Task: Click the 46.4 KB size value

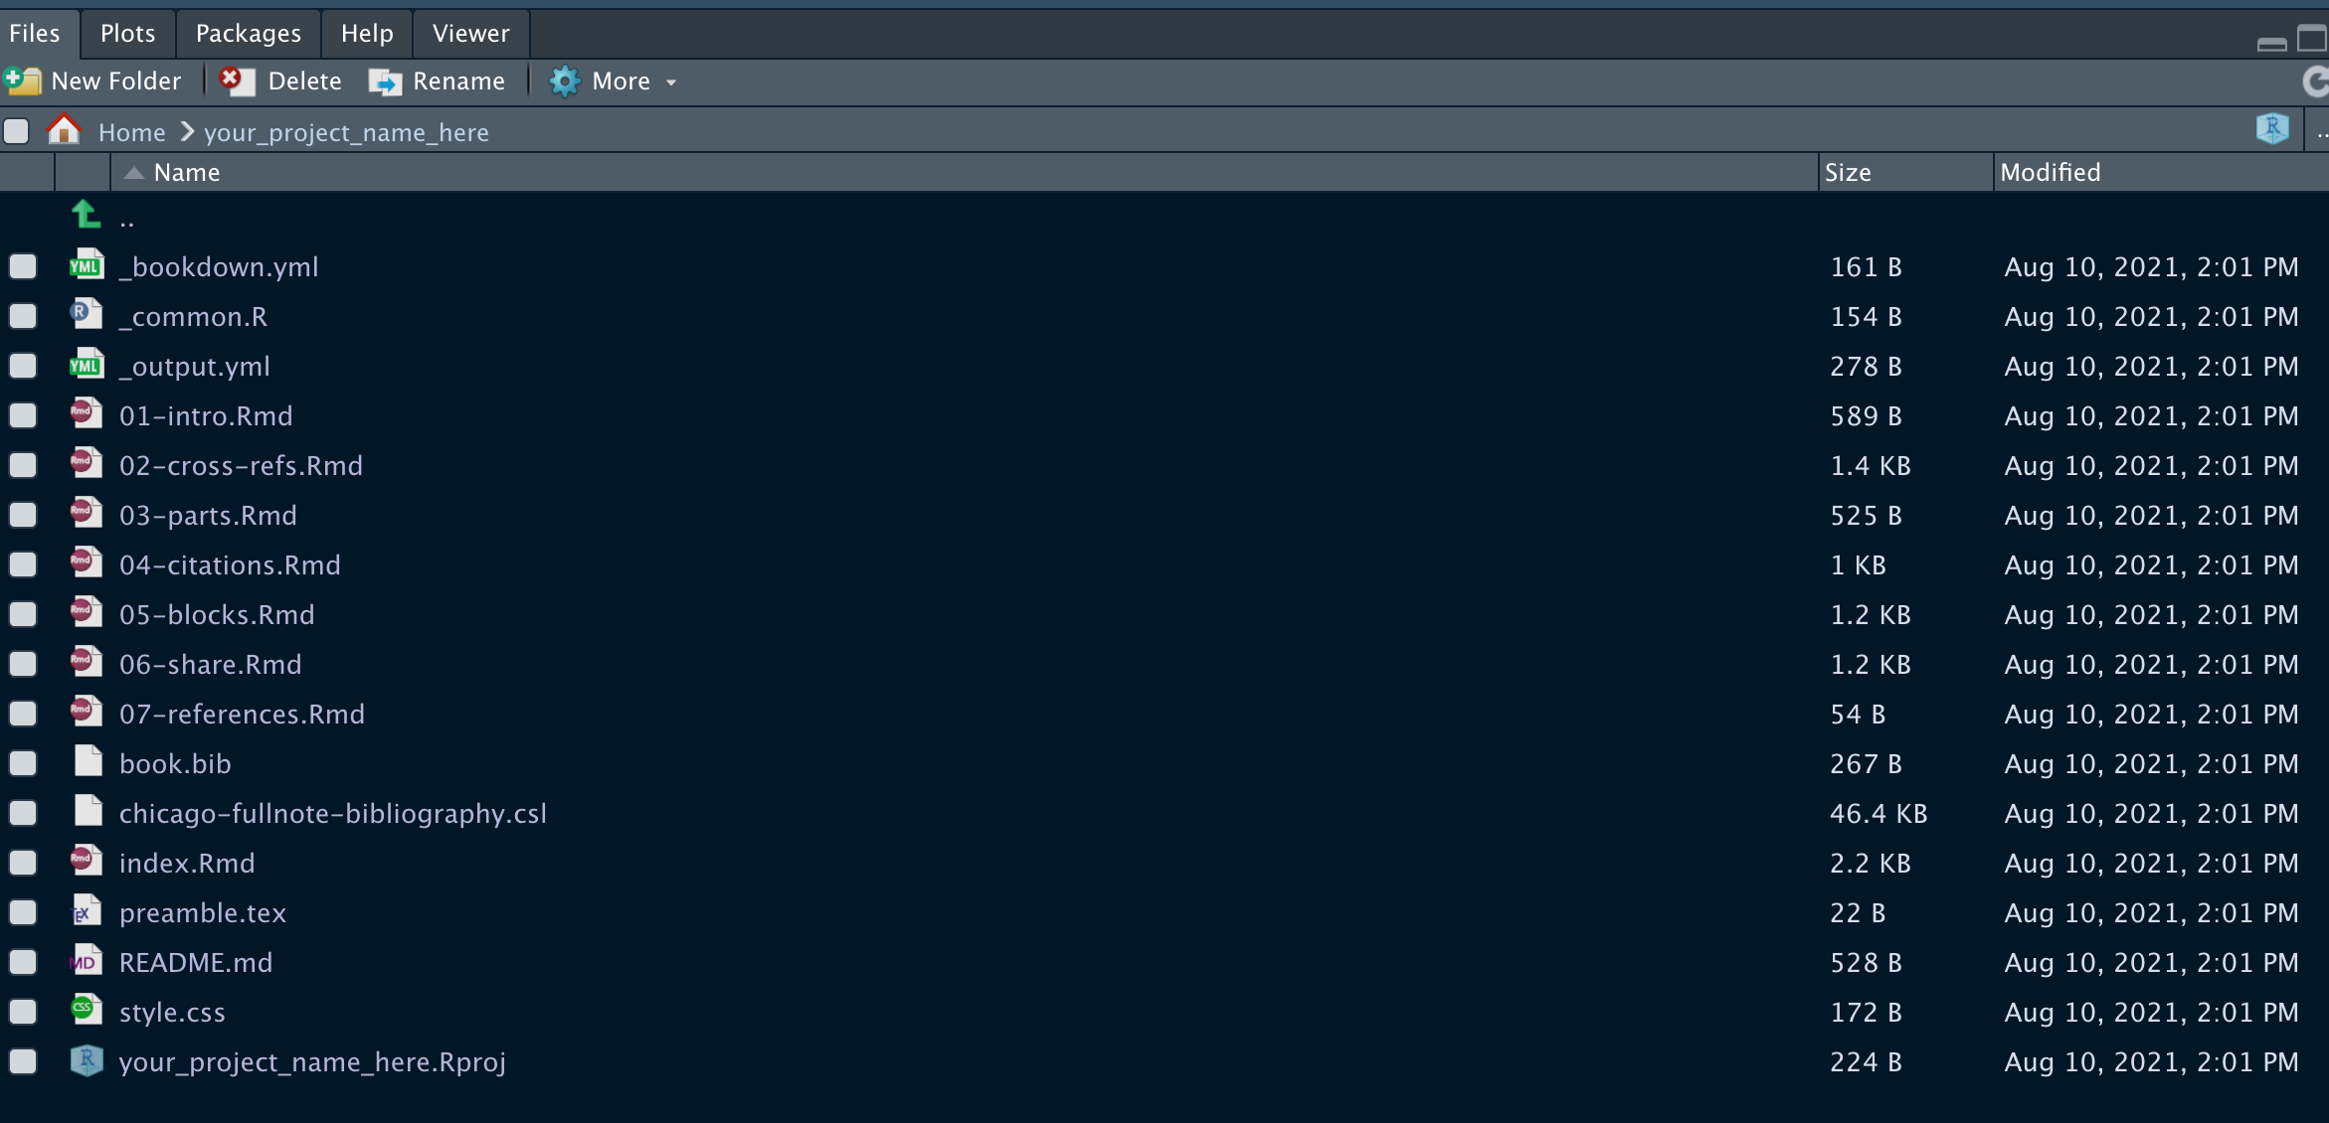Action: pos(1879,813)
